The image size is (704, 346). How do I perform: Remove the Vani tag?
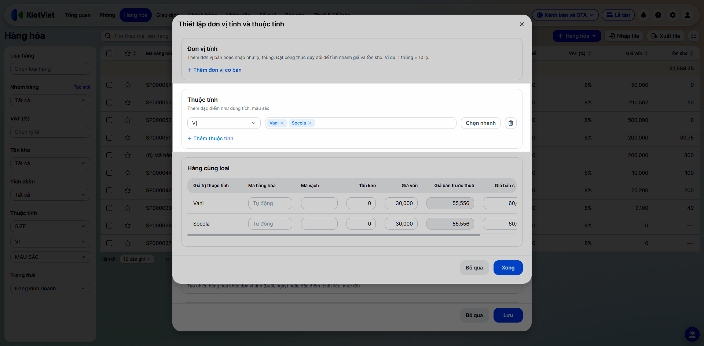point(282,123)
